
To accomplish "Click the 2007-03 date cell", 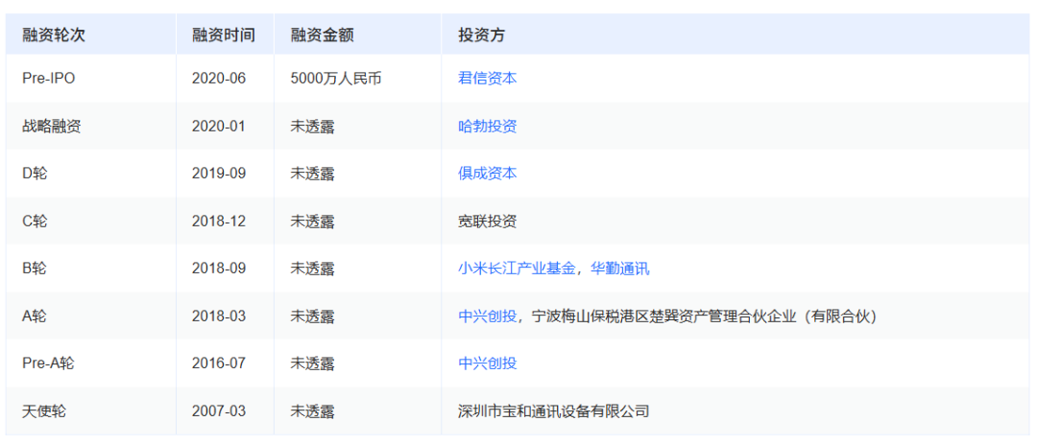I will click(219, 410).
